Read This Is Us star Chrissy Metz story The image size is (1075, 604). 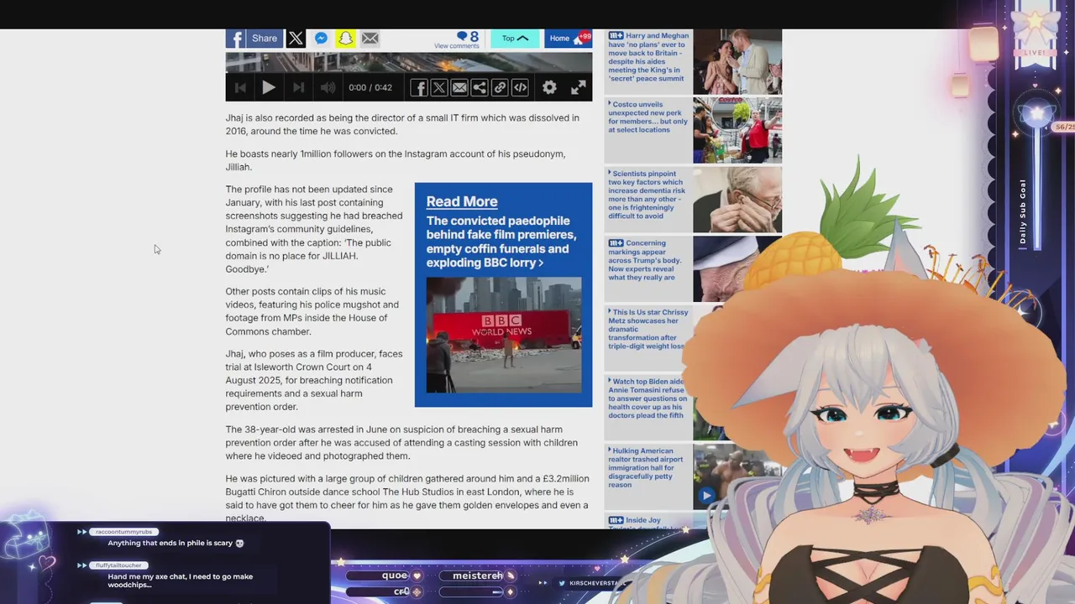648,329
